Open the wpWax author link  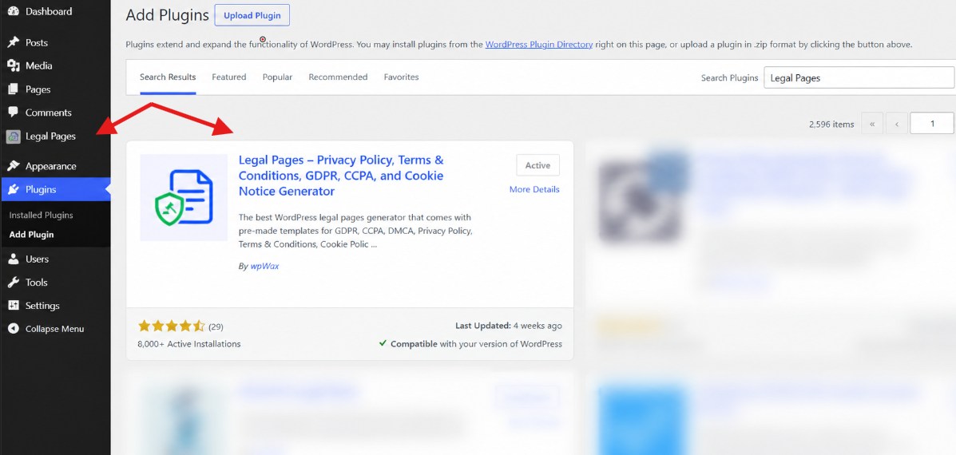click(x=264, y=266)
